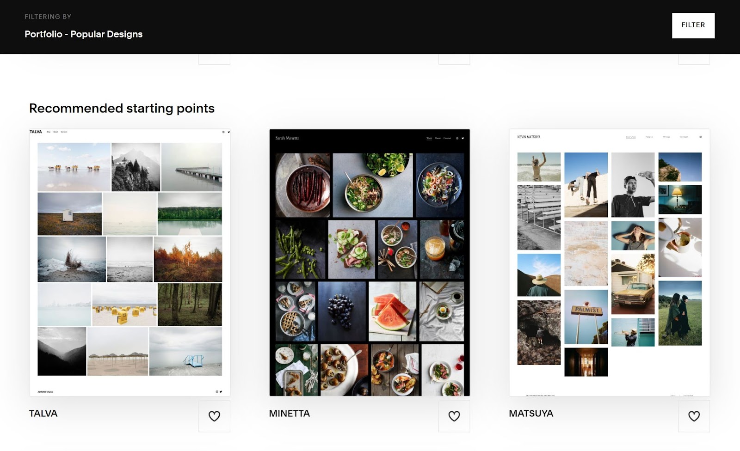Click the Twitter icon in Talva preview header
The width and height of the screenshot is (740, 451).
[228, 132]
